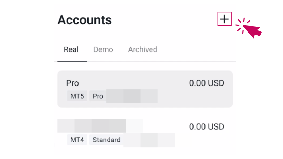
Task: Switch to the Real accounts tab
Action: (71, 49)
